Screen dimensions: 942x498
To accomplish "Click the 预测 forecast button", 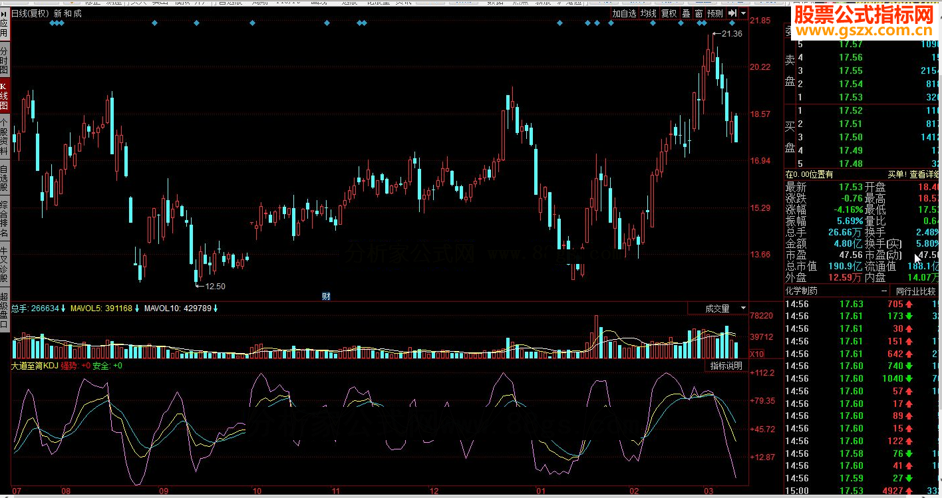I will point(715,13).
